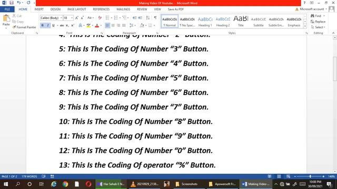Click Align Right icon
Image resolution: width=337 pixels, height=189 pixels.
[118, 26]
